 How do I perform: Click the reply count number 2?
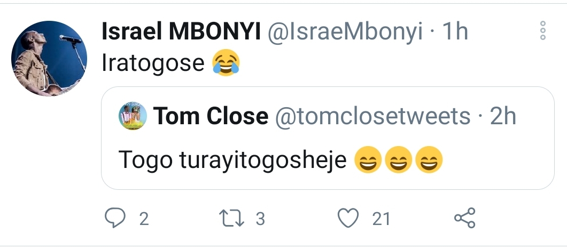point(144,219)
